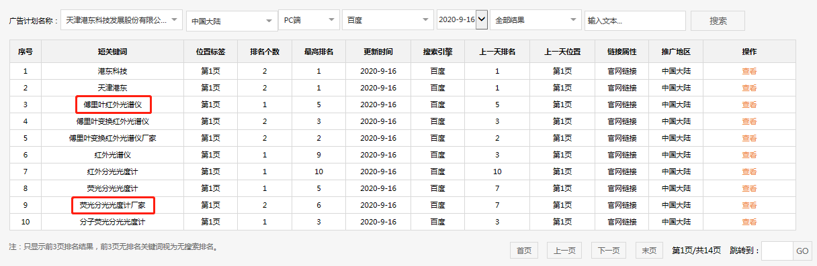
Task: Select keyword cell 傅里叶变换红外光谱仪厂家
Action: pyautogui.click(x=112, y=138)
